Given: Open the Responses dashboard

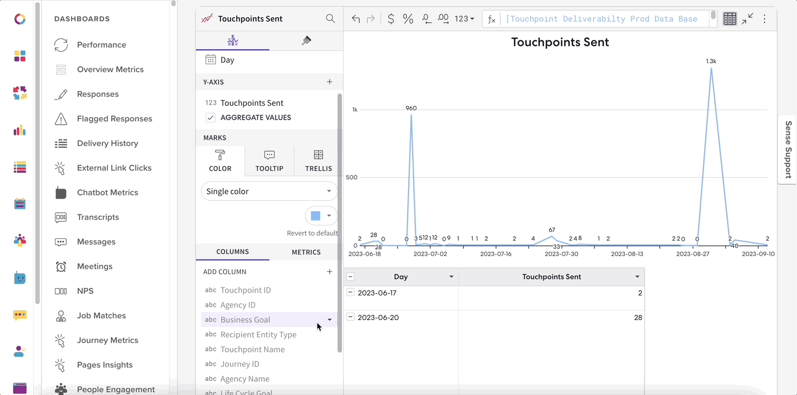Looking at the screenshot, I should click(x=98, y=94).
